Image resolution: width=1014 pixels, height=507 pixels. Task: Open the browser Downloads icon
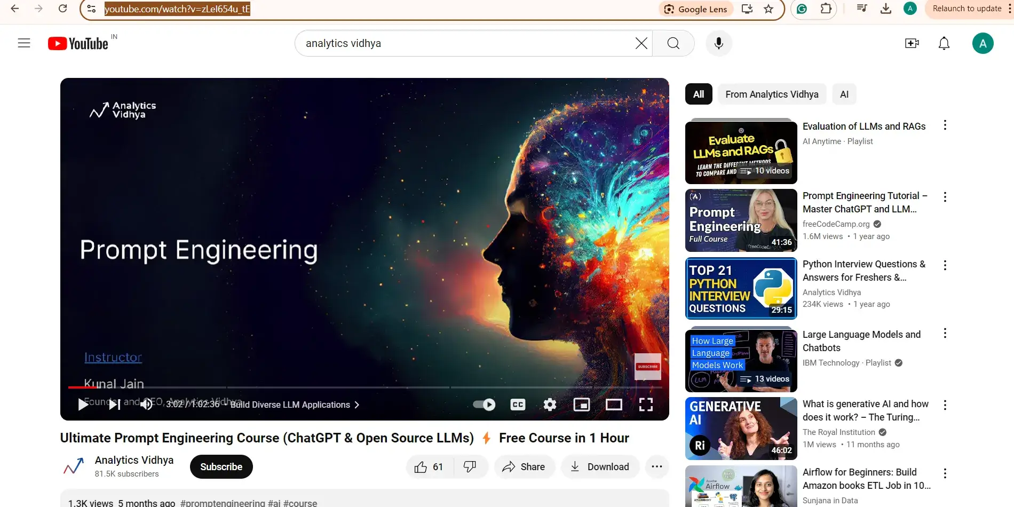(x=886, y=9)
